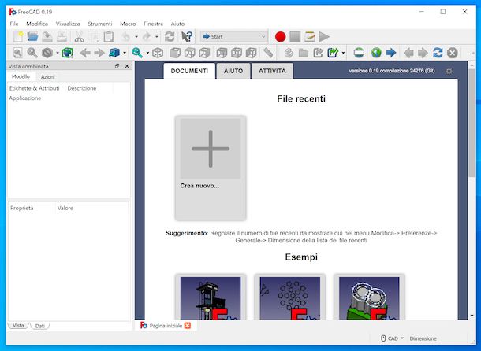This screenshot has height=351, width=481.
Task: Stop page loading with gray X icon
Action: click(x=452, y=53)
